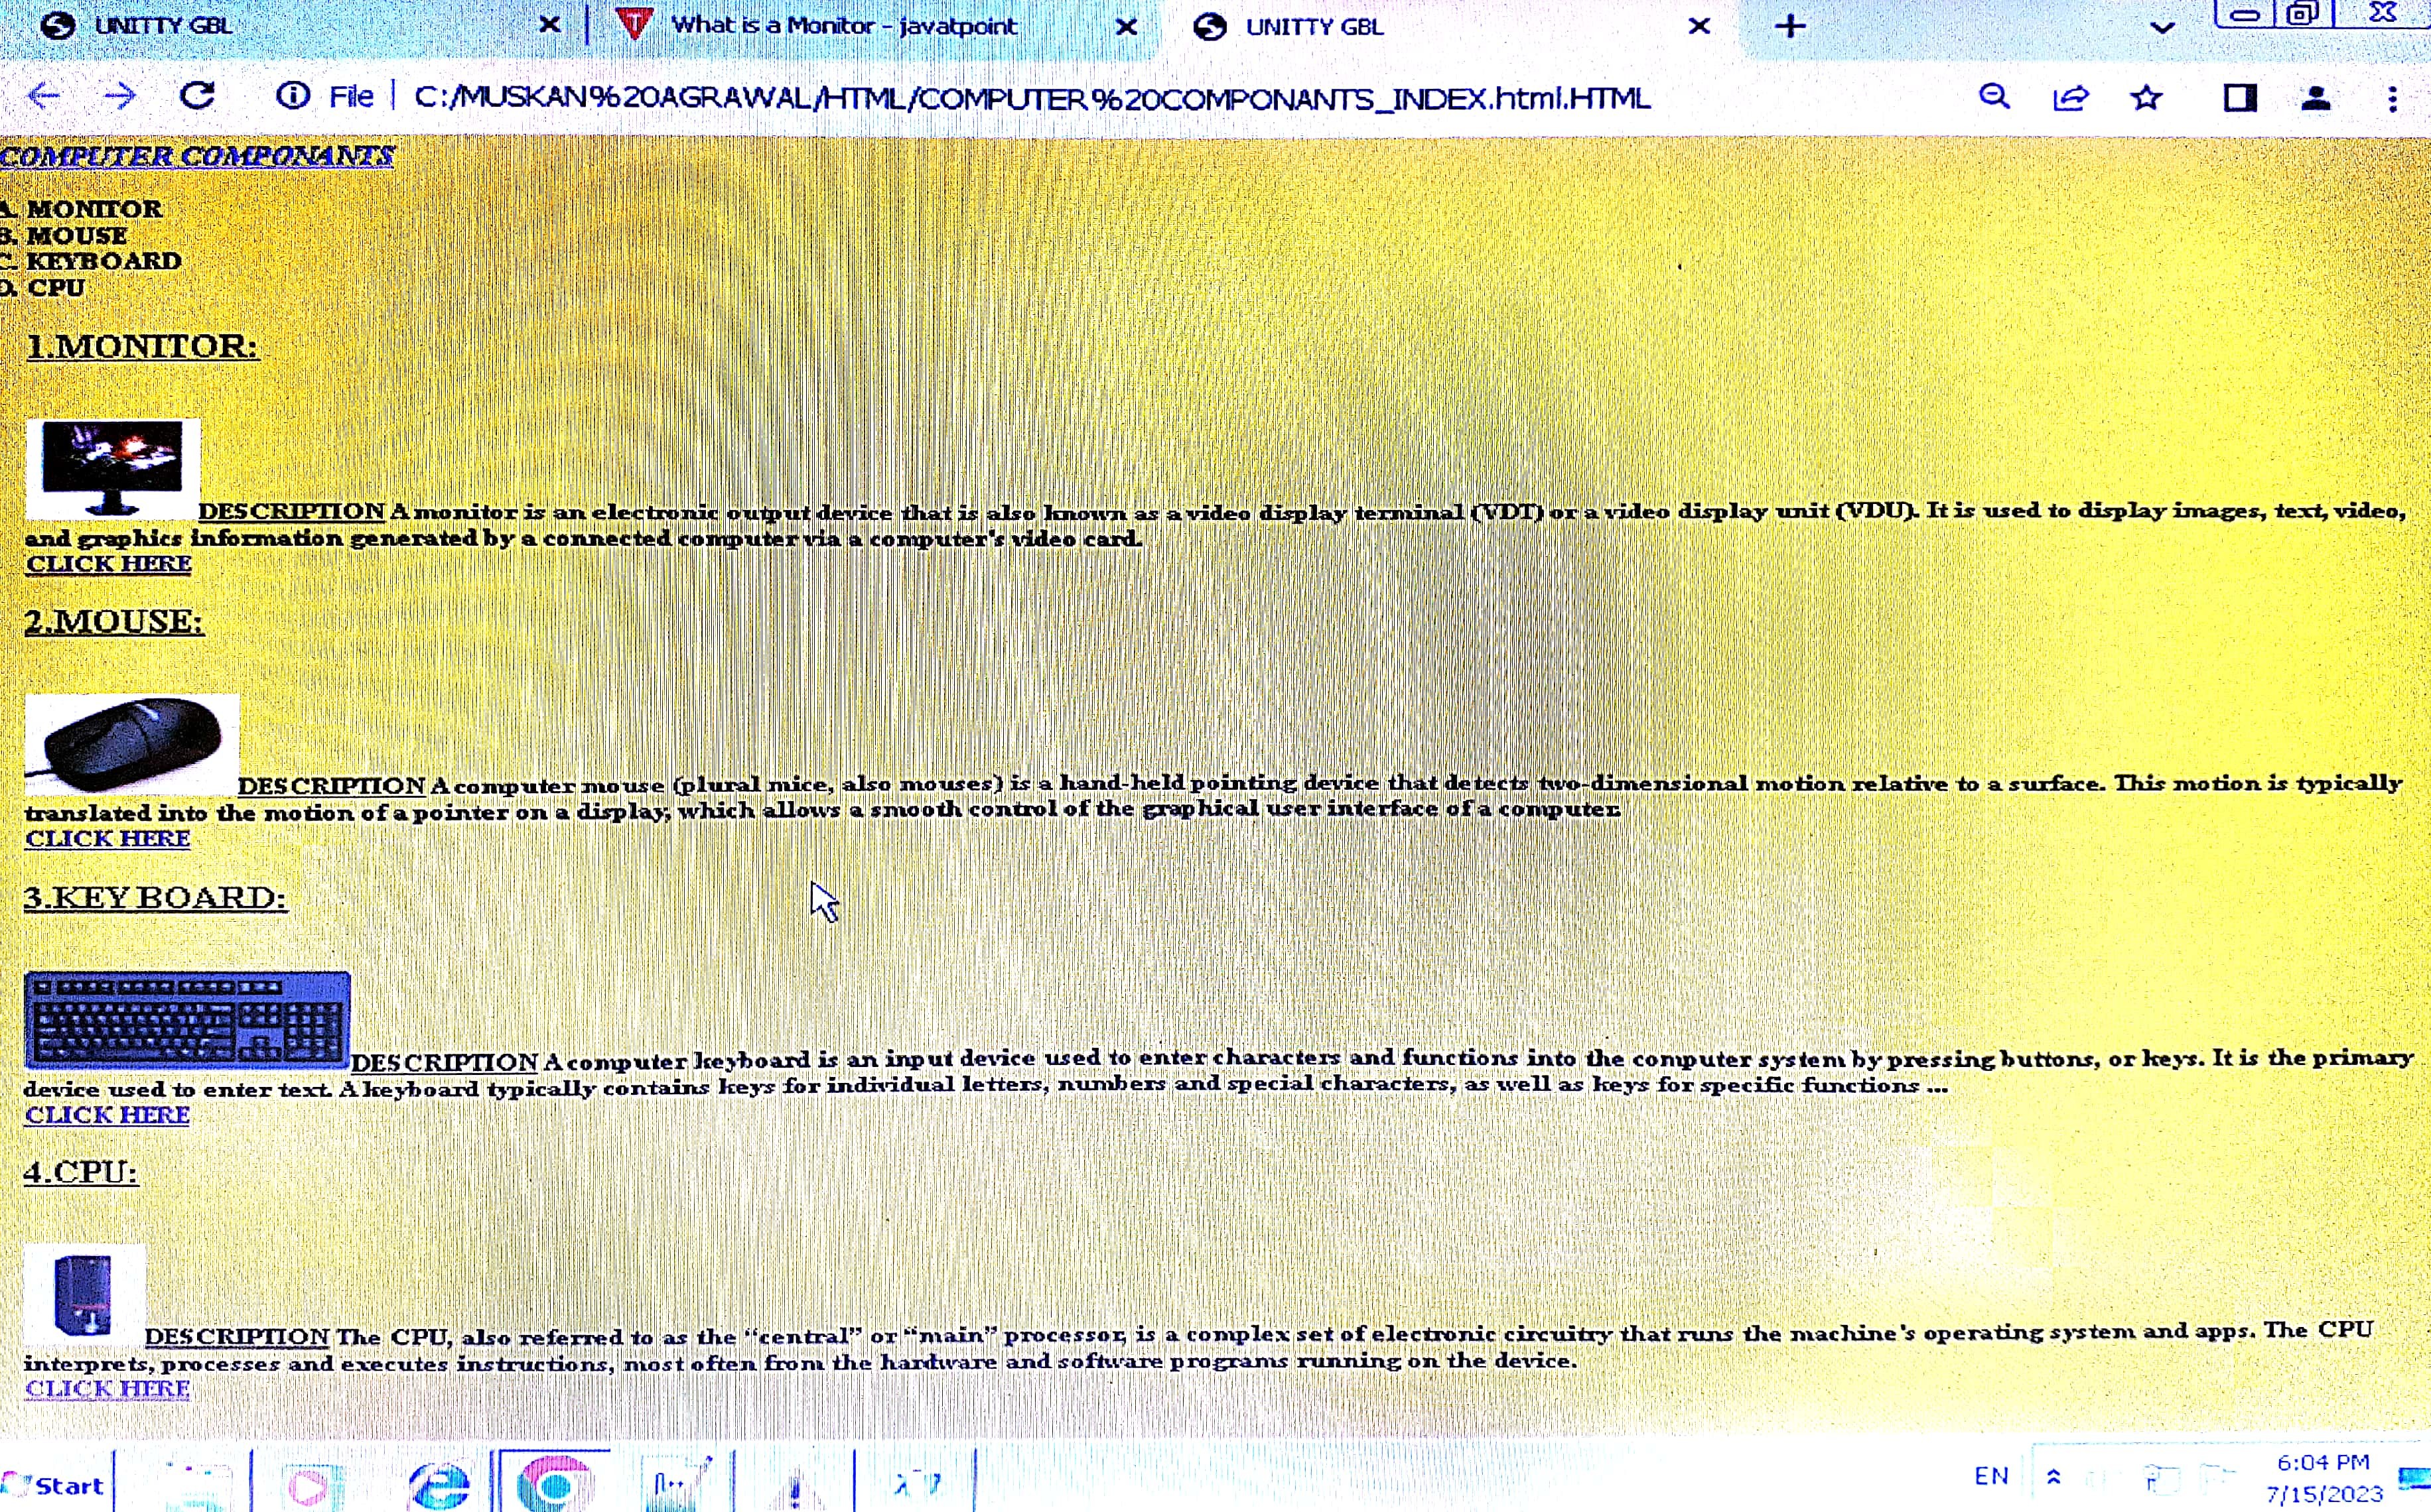Toggle the browser side panel

pos(2240,98)
